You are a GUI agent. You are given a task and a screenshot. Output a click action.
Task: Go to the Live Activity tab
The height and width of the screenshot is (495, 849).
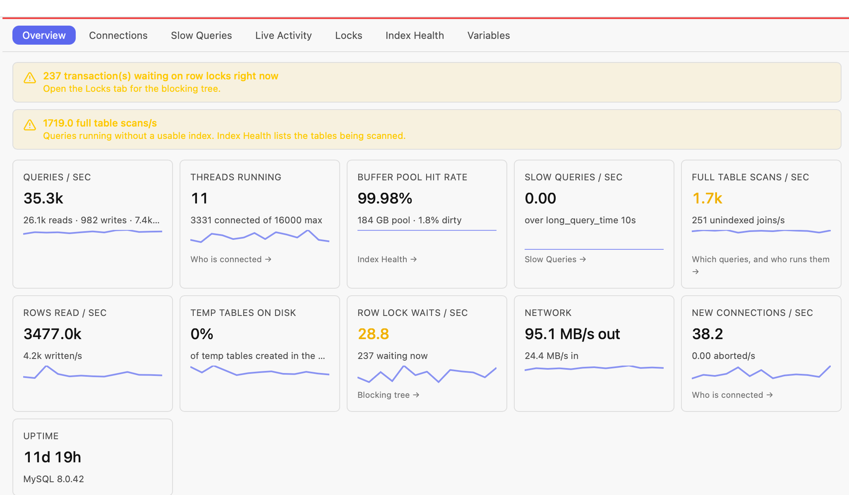[284, 35]
